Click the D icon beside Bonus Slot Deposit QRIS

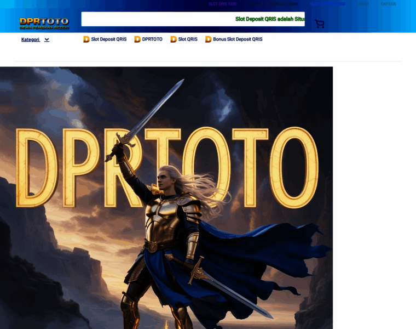coord(209,39)
